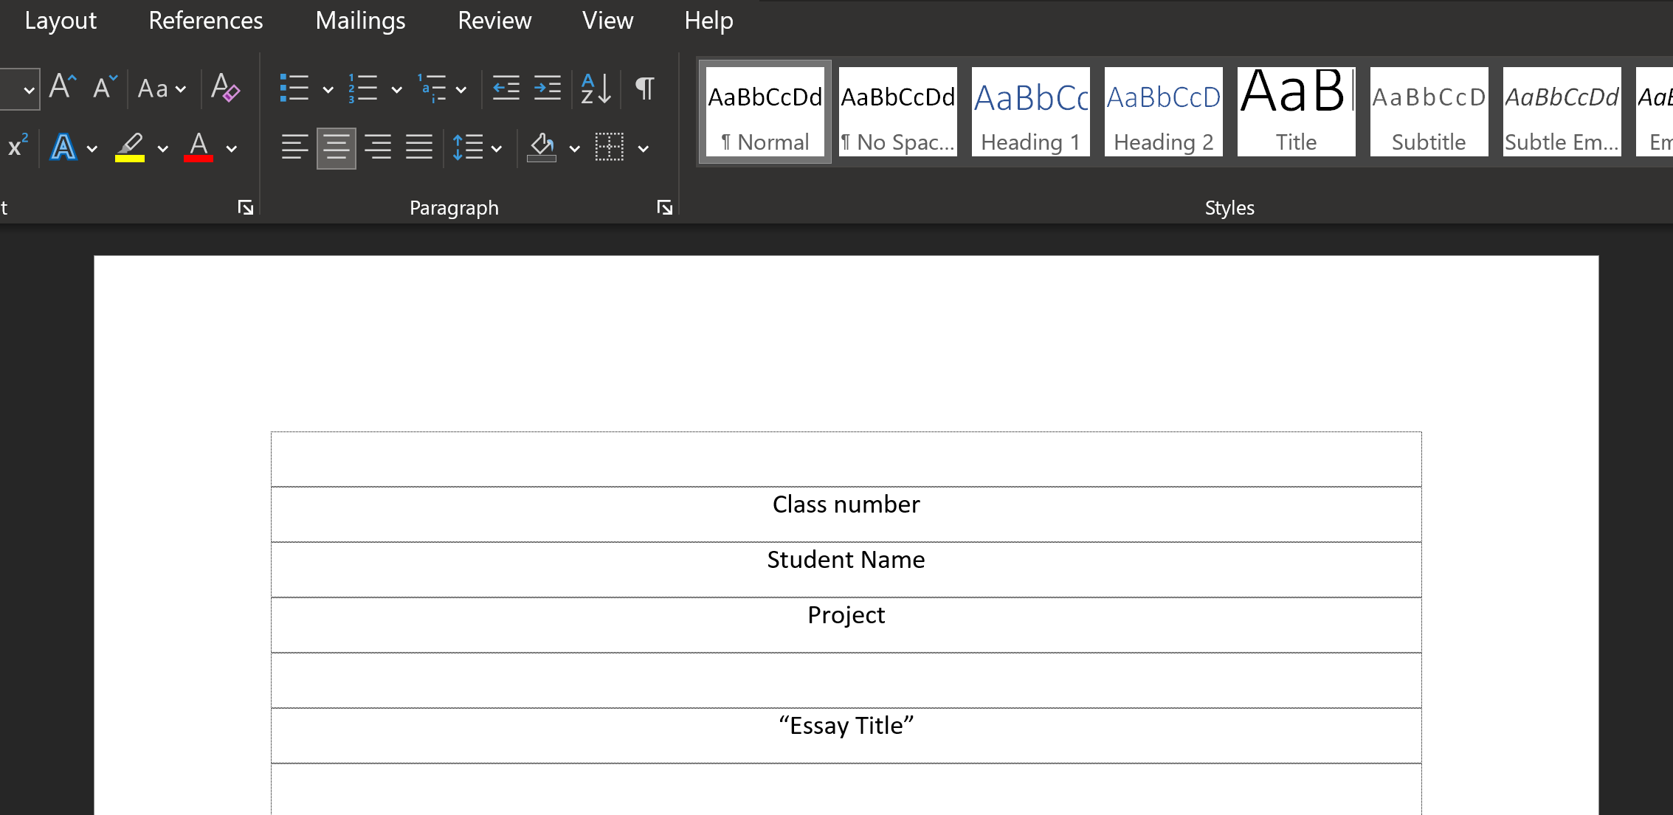Viewport: 1673px width, 815px height.
Task: Select the Increase Indent icon
Action: click(x=544, y=88)
